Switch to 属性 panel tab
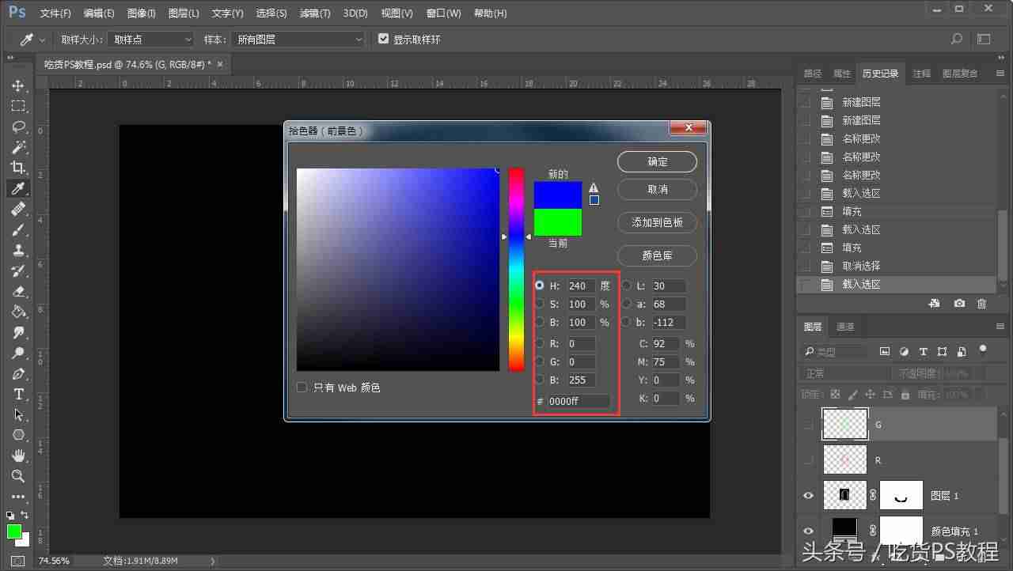The image size is (1013, 571). pos(842,74)
